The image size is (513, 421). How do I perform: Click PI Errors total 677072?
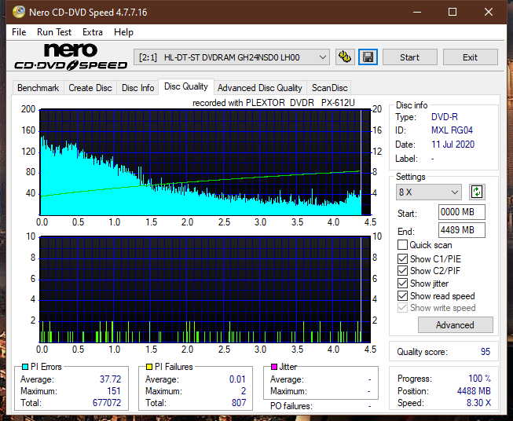point(107,403)
